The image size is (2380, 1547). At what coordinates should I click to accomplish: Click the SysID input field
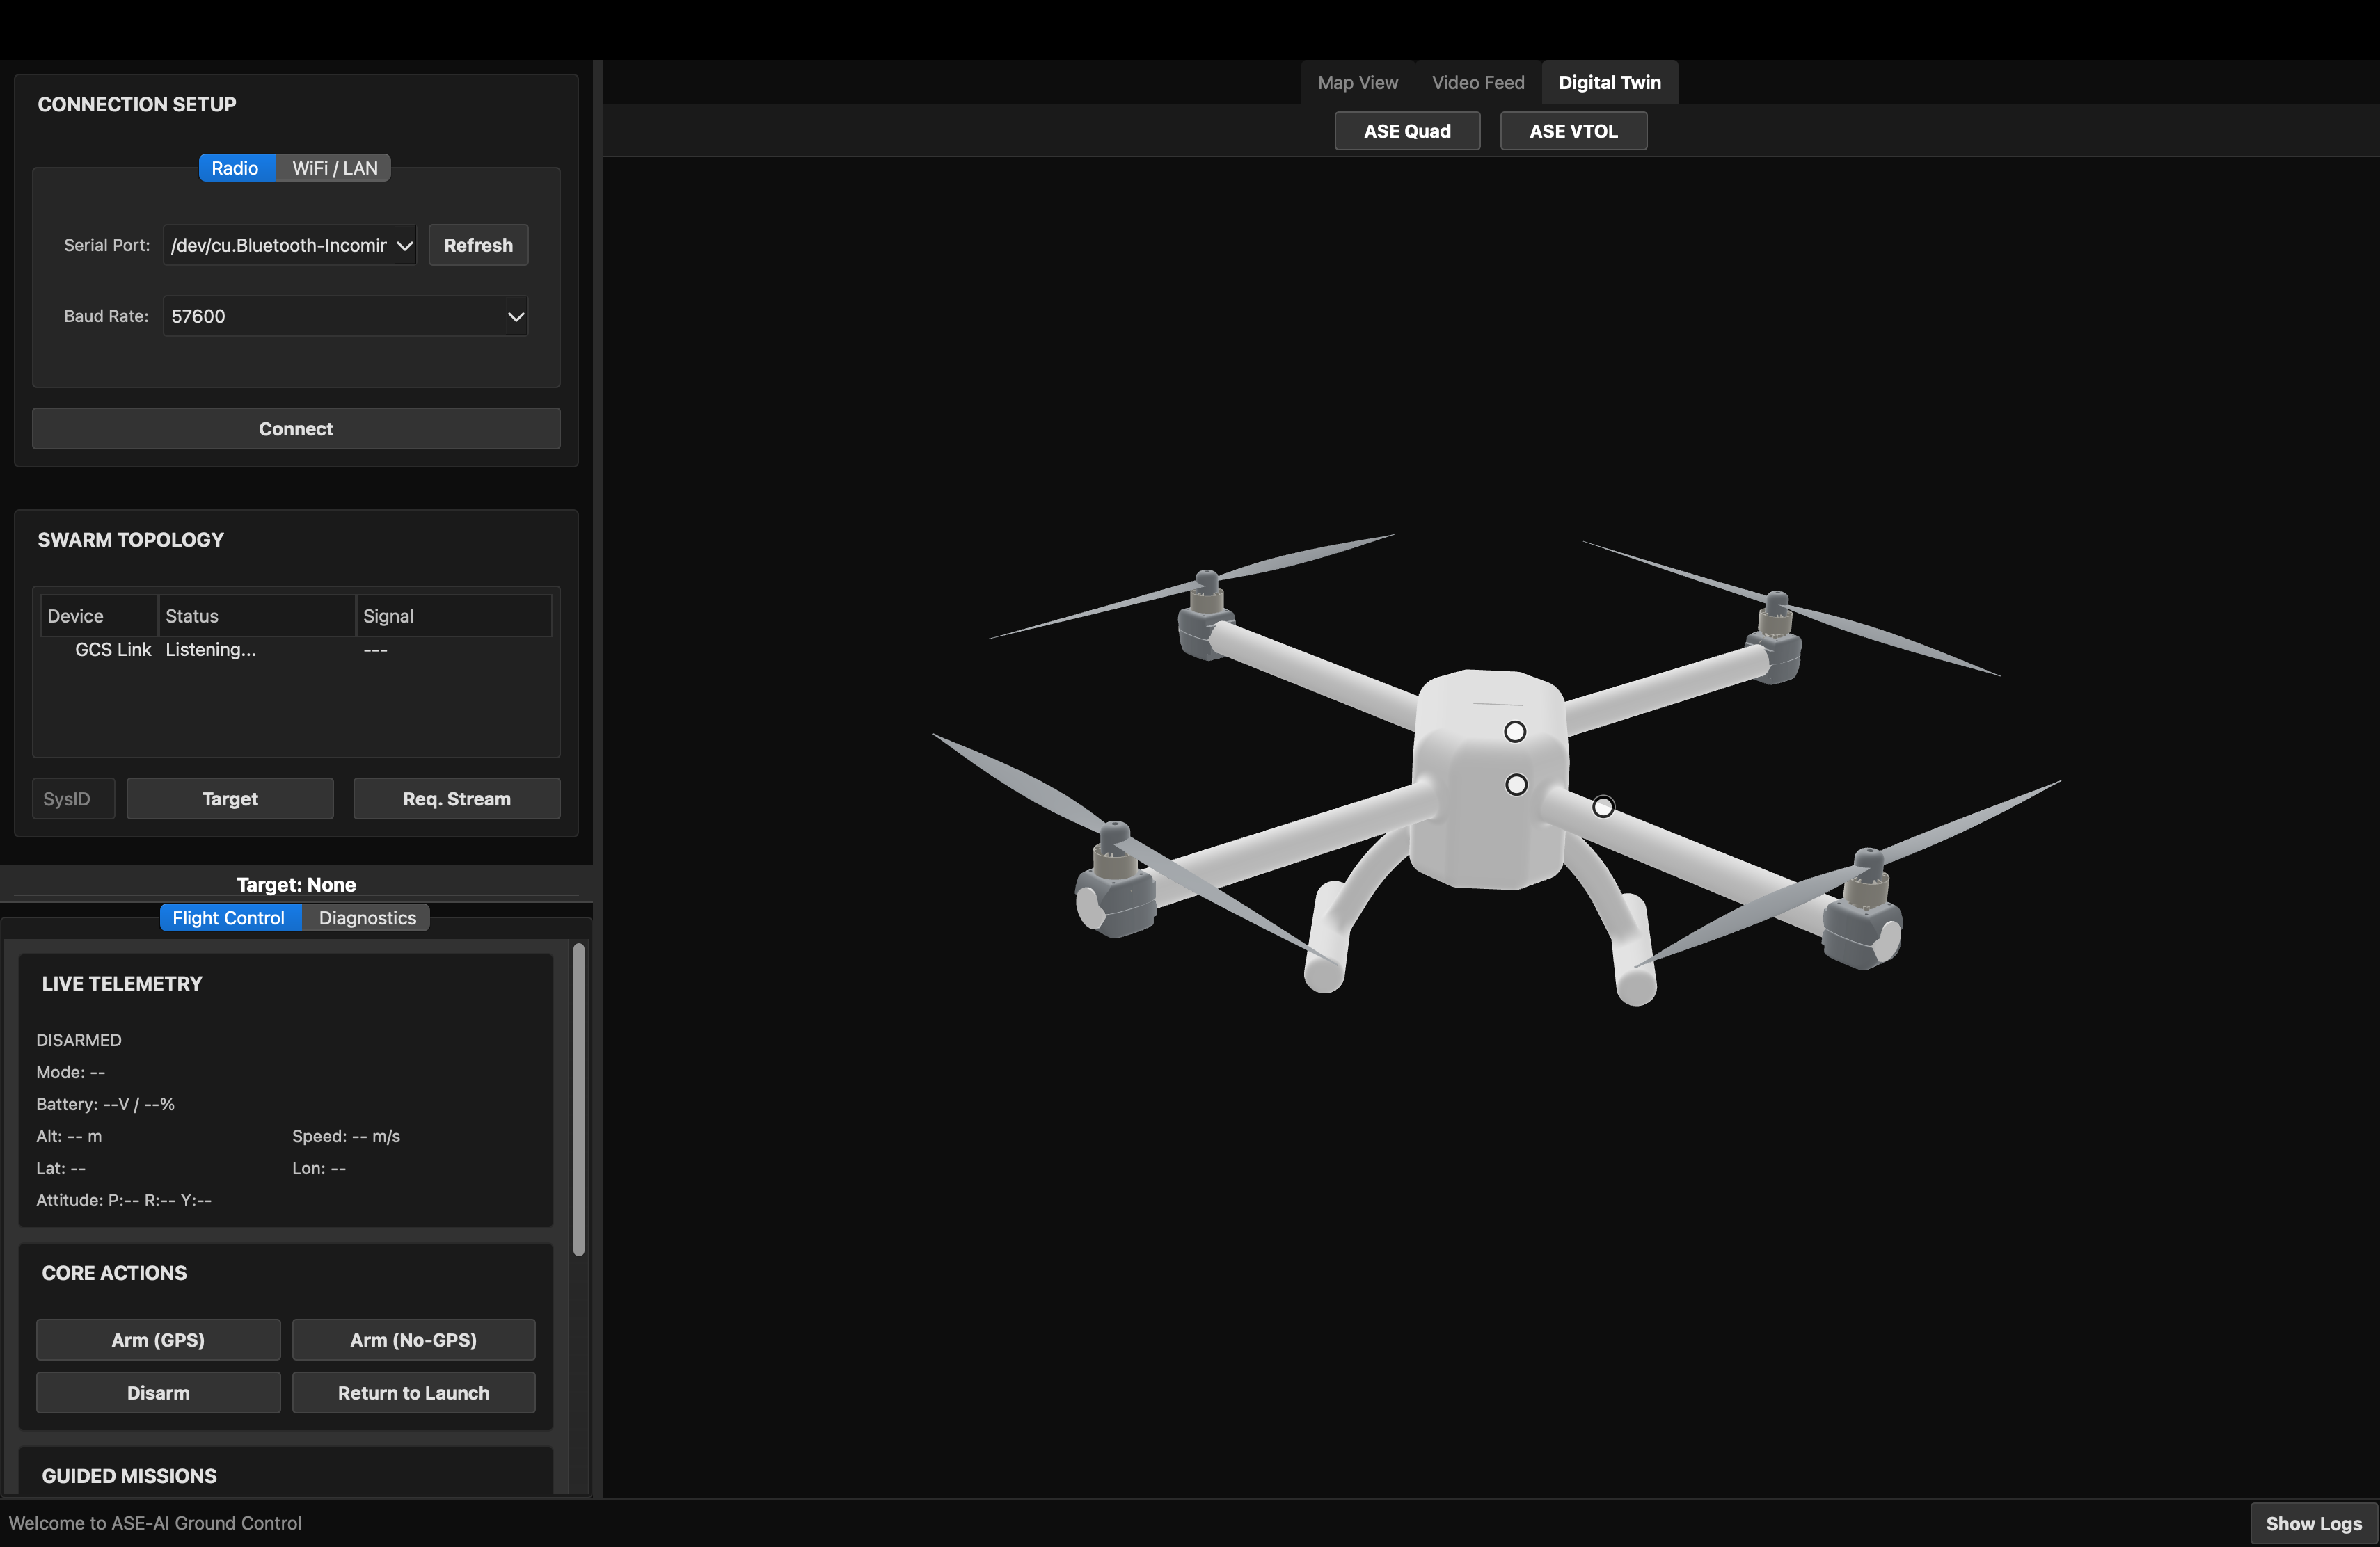click(x=72, y=797)
